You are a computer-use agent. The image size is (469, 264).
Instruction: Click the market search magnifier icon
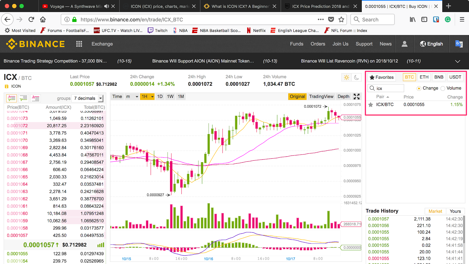point(372,88)
